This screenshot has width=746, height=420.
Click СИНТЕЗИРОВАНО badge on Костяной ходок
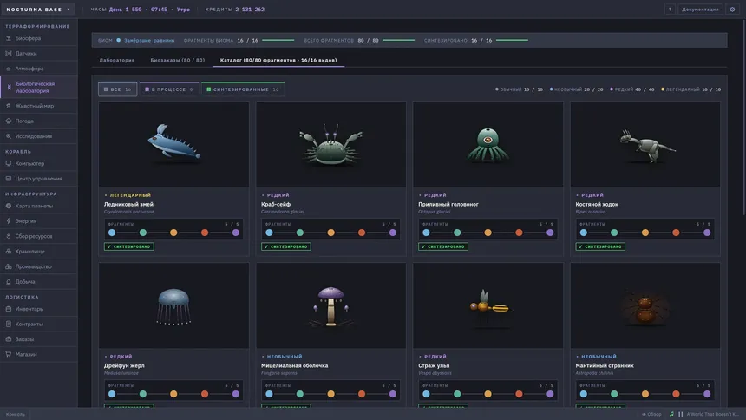point(600,246)
